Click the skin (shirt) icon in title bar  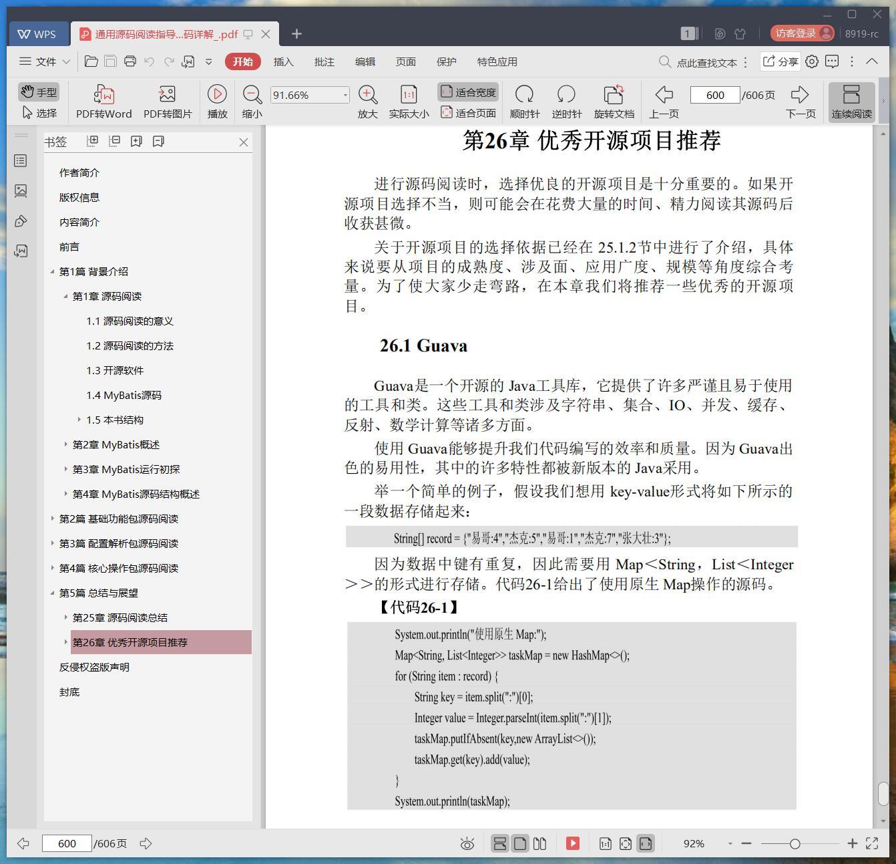[740, 33]
